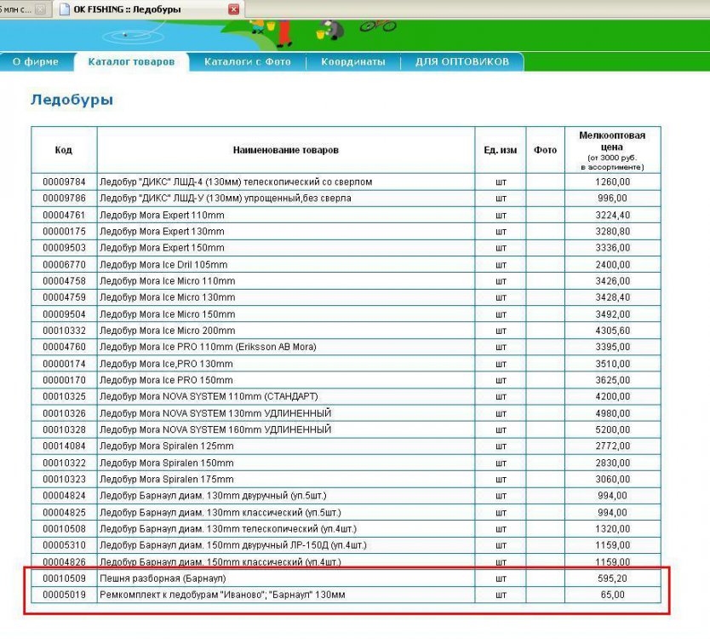Select 'Mora NOVA SYSTEM 160mm УДЛИНЕННЫЙ' item
Viewport: 710px width, 639px height.
[215, 429]
